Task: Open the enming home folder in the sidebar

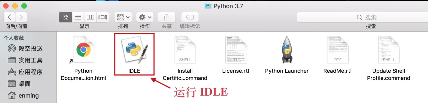Action: coord(23,96)
